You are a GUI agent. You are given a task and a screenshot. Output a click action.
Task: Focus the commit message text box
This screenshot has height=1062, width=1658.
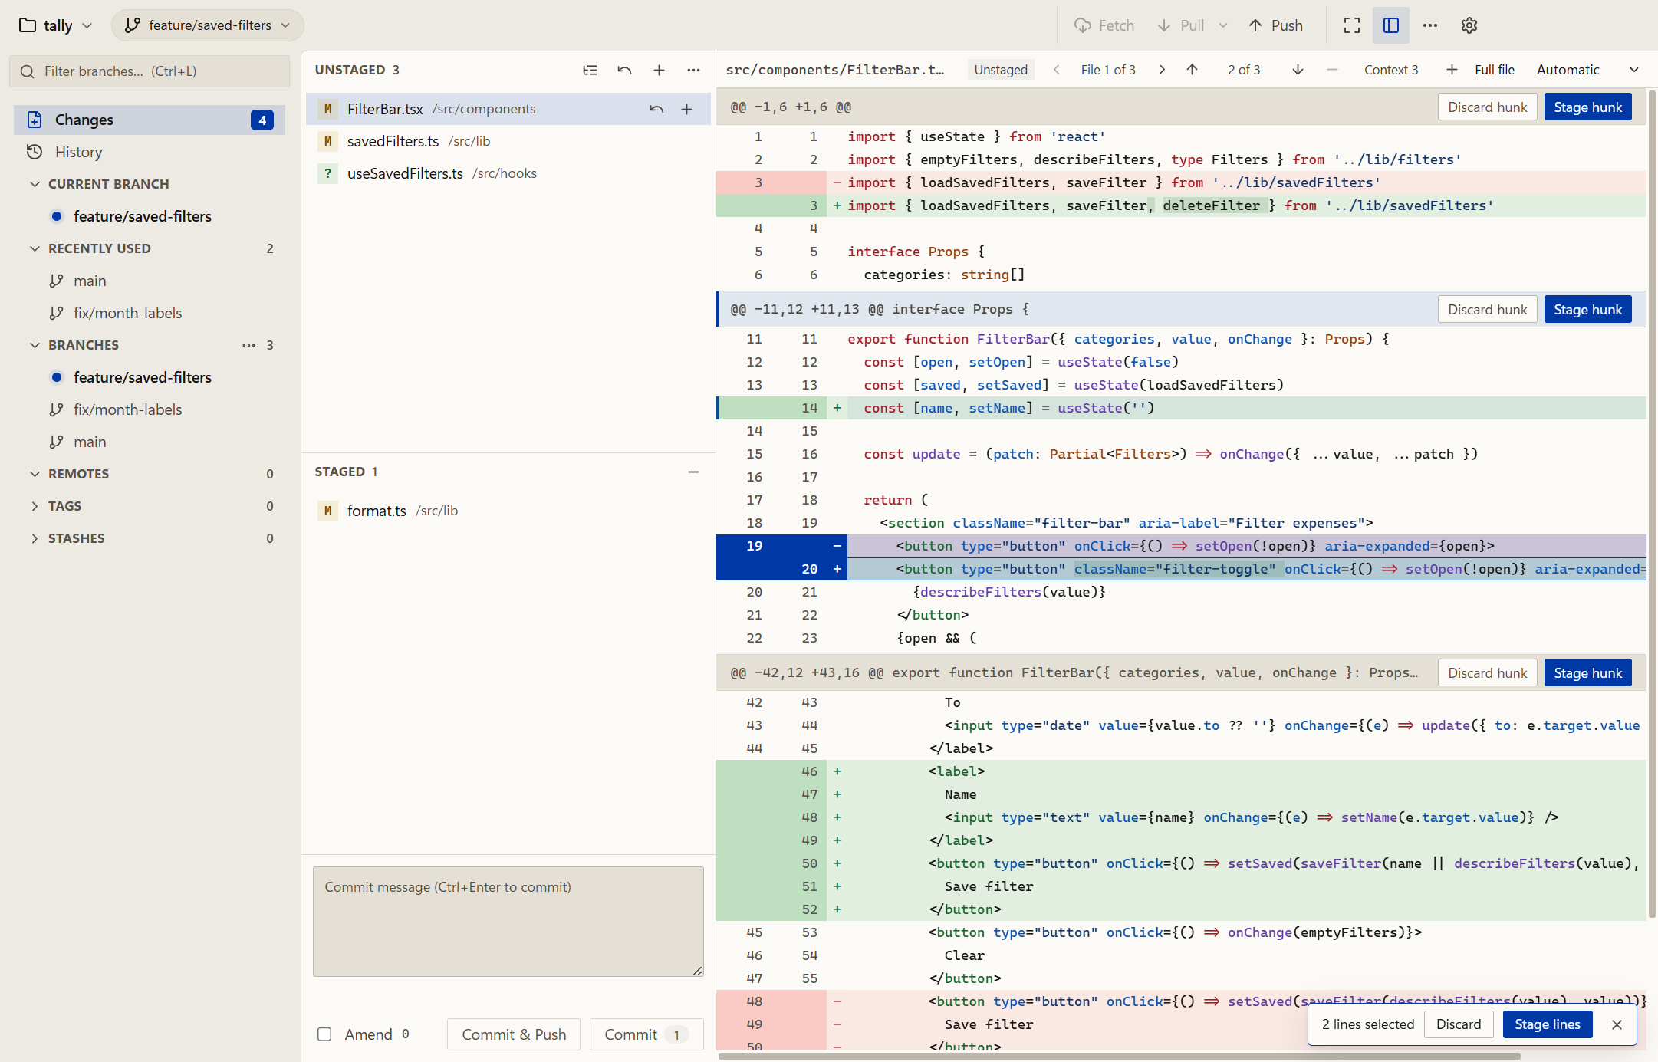(x=508, y=922)
